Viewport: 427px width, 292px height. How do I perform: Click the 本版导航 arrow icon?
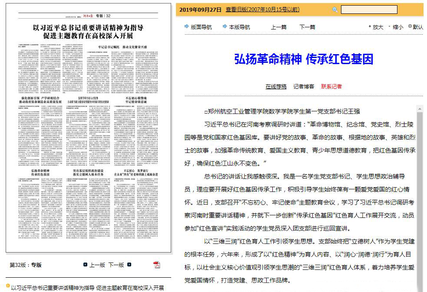click(x=225, y=26)
